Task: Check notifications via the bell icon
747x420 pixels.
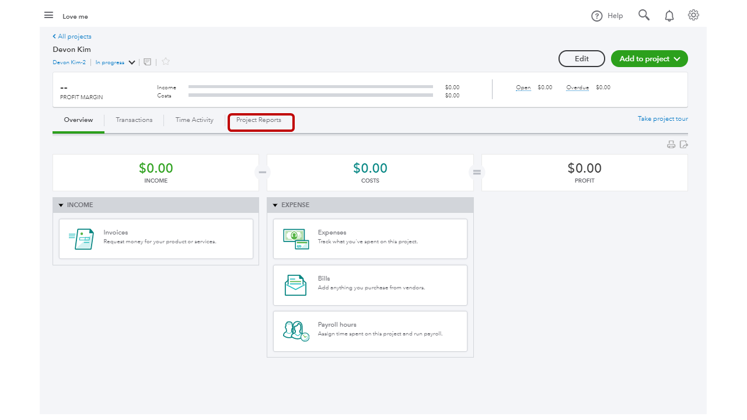Action: pos(669,15)
